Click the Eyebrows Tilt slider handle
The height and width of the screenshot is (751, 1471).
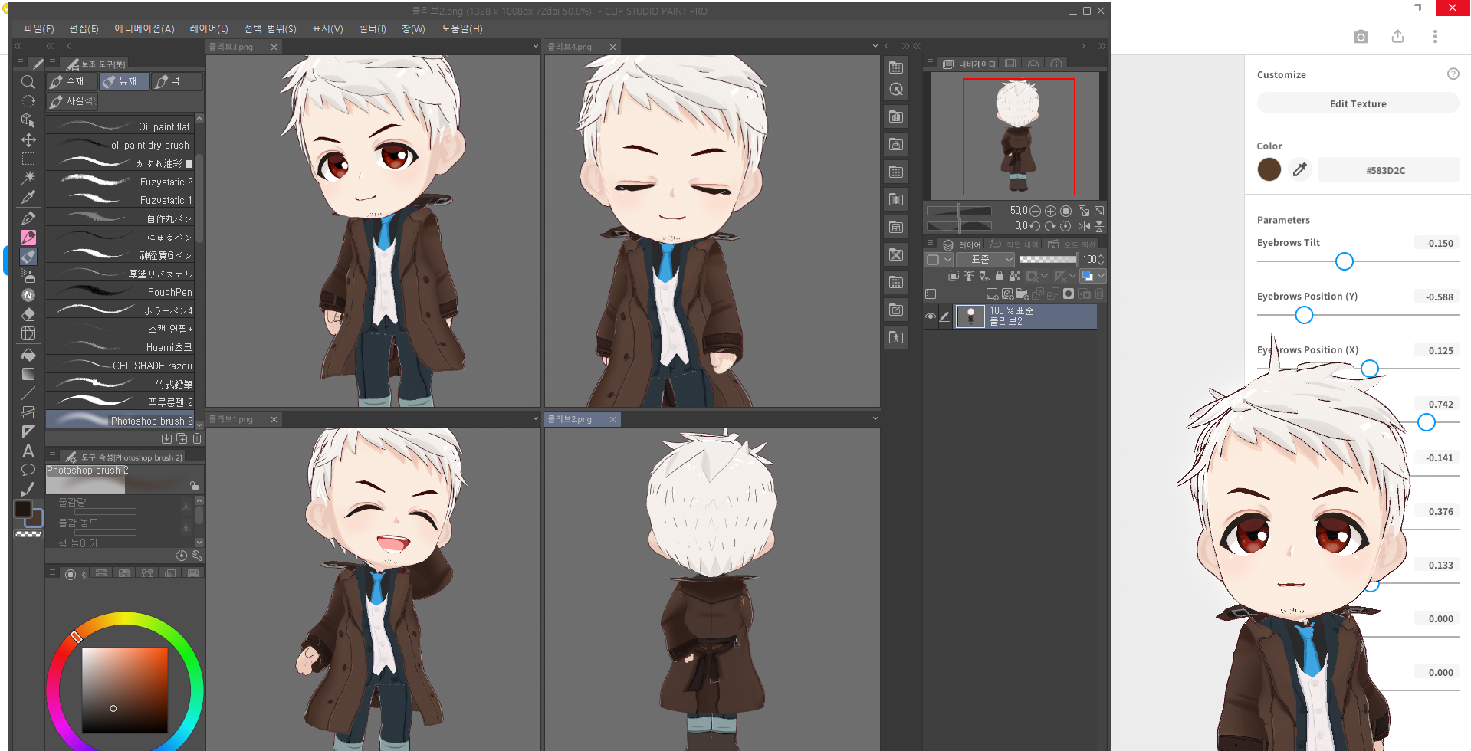(x=1344, y=261)
